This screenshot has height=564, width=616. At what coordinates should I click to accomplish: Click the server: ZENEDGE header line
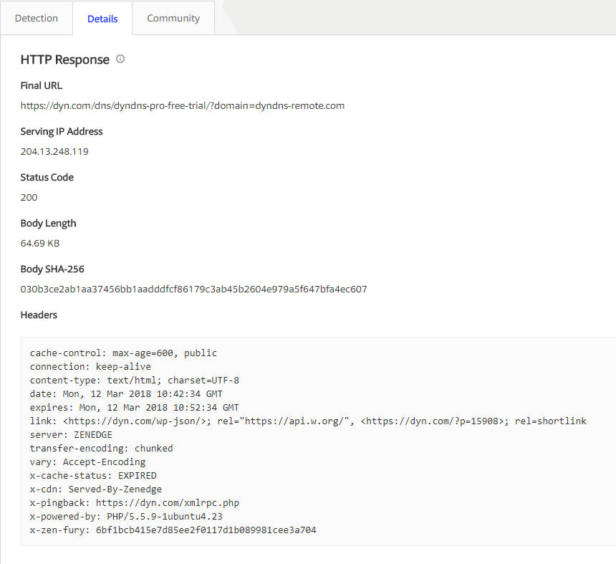click(71, 435)
